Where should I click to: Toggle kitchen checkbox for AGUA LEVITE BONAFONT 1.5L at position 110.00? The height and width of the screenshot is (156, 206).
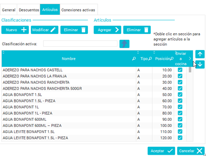click(180, 131)
